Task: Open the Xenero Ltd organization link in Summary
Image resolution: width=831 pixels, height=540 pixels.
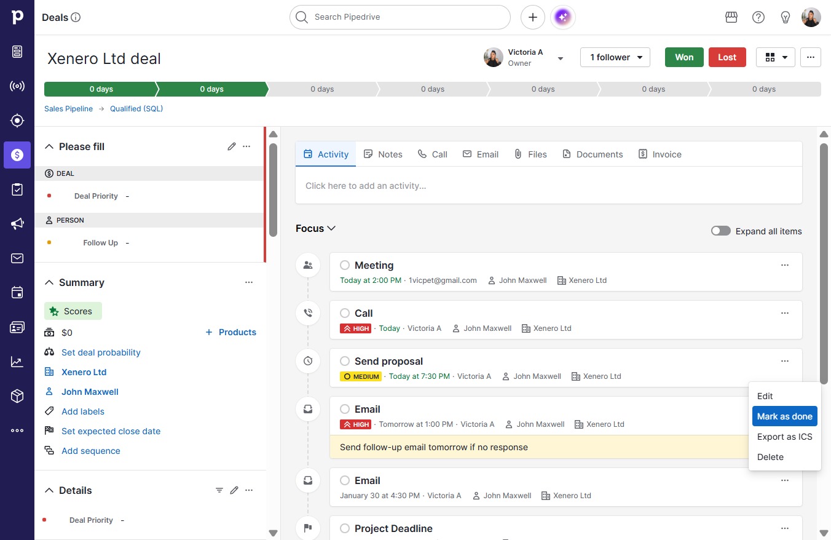Action: (x=84, y=372)
